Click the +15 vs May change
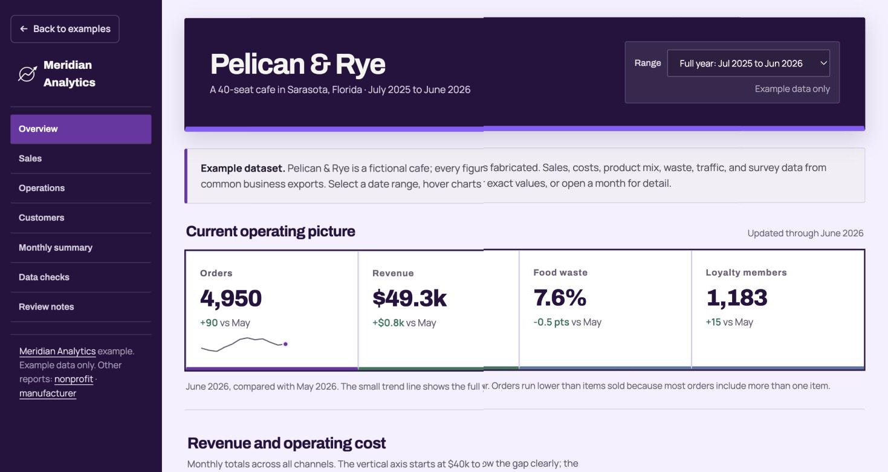 729,322
